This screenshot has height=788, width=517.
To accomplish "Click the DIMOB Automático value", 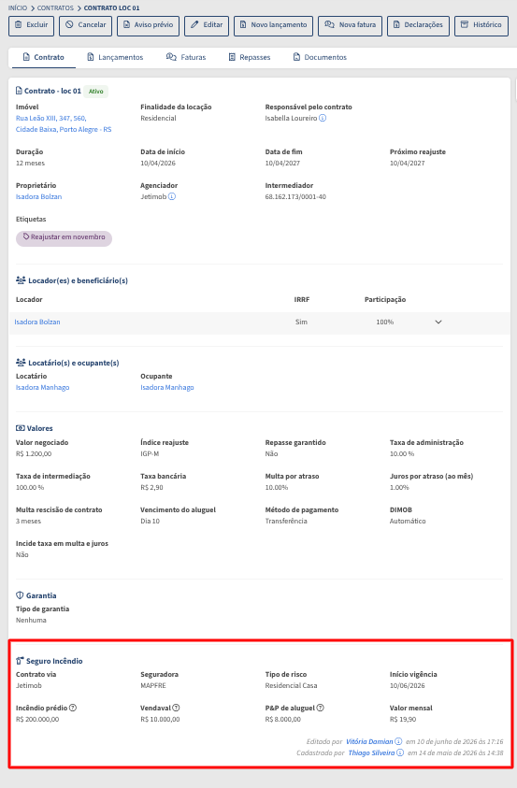I will (x=408, y=522).
